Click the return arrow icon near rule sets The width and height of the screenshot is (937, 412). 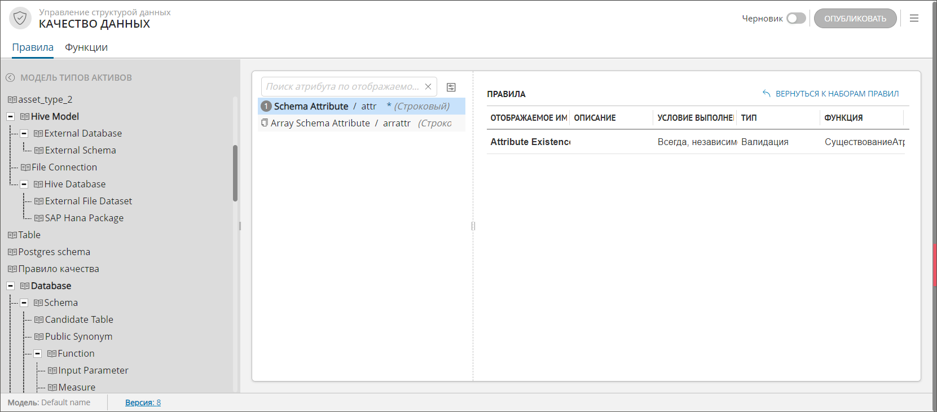point(766,94)
